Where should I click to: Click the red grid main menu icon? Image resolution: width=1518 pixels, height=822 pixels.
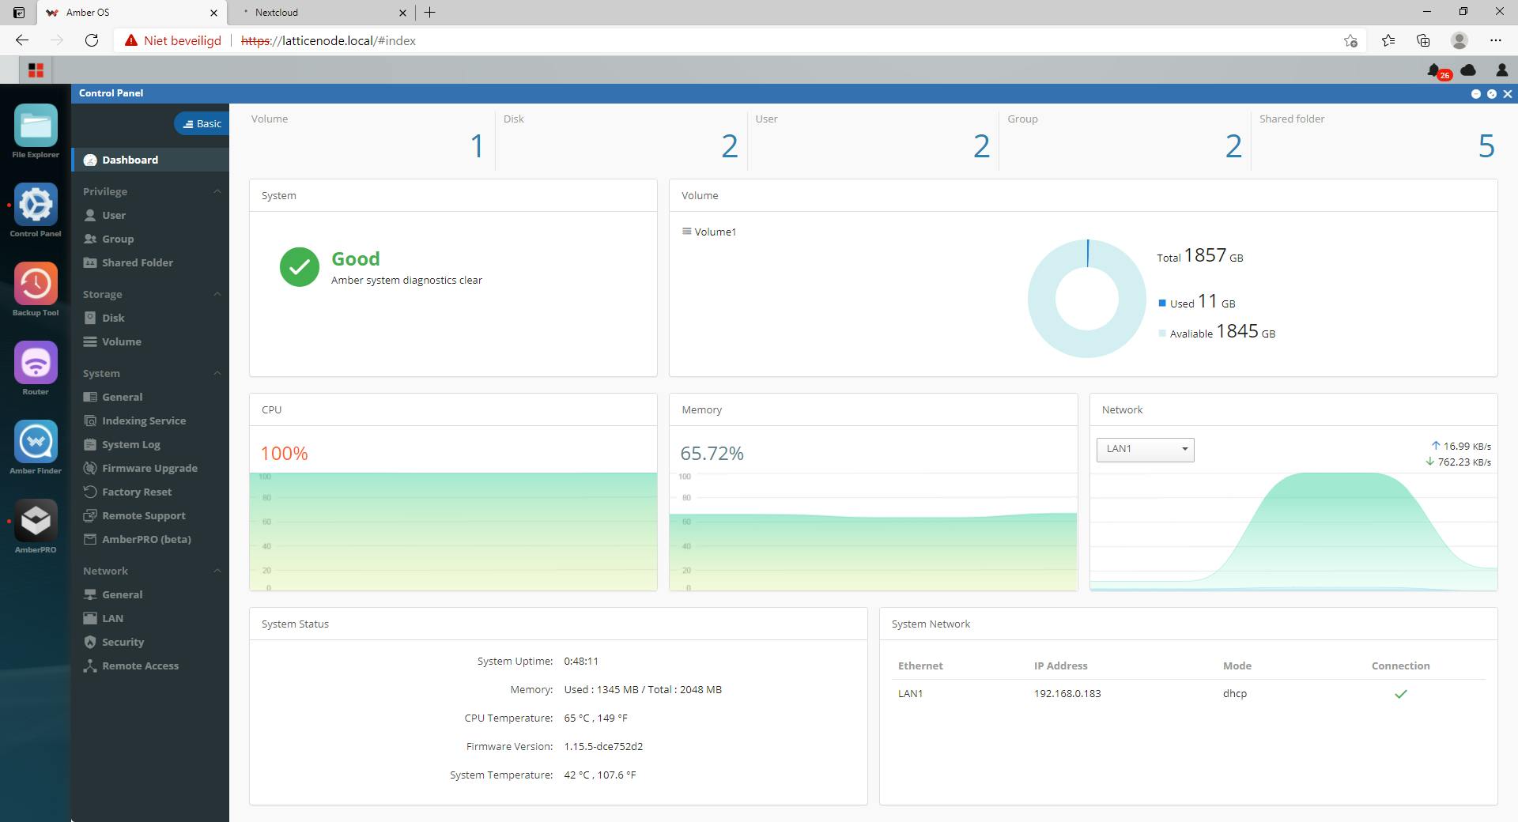pyautogui.click(x=36, y=70)
